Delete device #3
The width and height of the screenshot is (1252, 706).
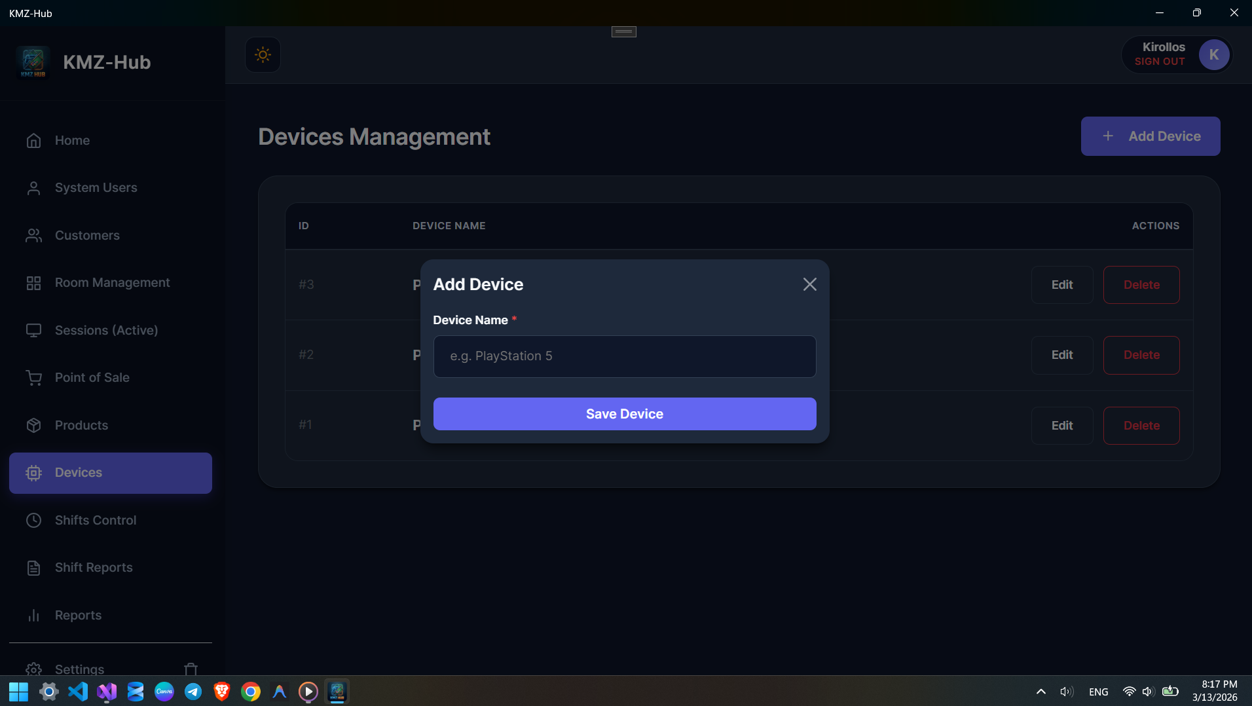1141,285
